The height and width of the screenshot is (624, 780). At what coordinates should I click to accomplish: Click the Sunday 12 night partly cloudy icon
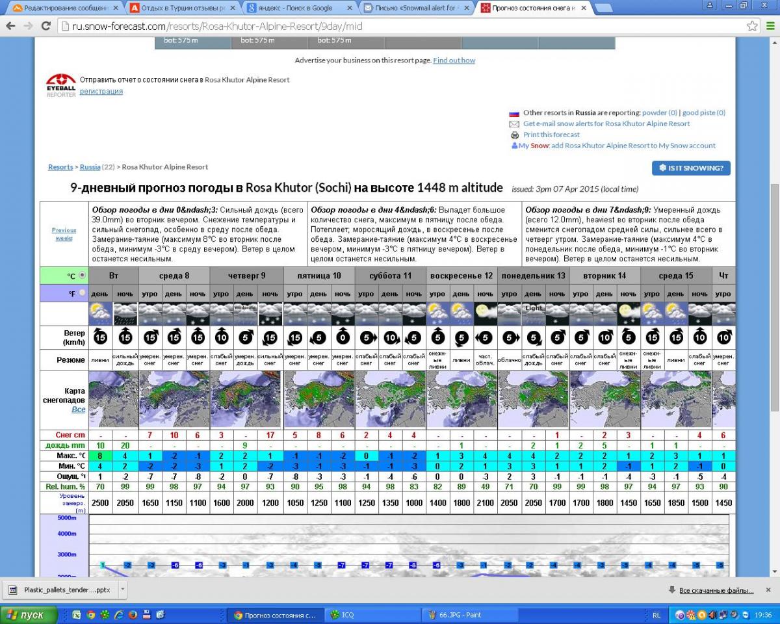click(485, 314)
